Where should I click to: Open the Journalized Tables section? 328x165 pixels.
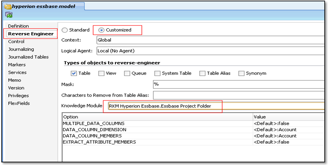pyautogui.click(x=28, y=57)
